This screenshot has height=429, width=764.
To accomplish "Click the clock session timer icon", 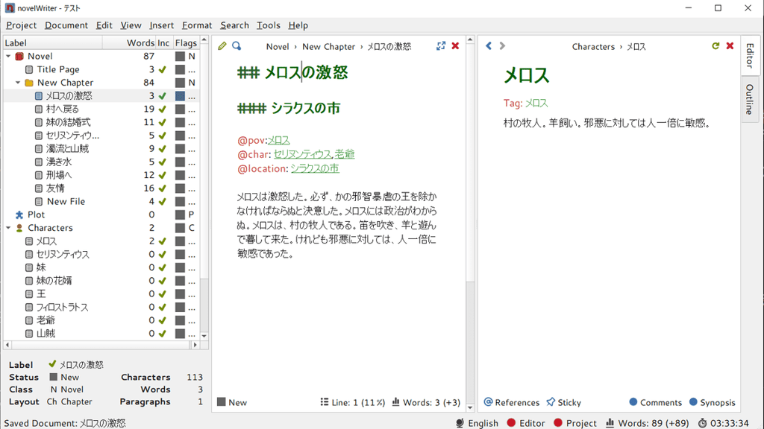I will [x=702, y=423].
